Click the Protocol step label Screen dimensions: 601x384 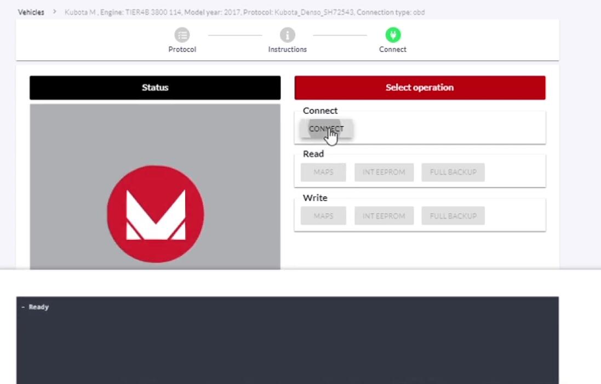182,49
